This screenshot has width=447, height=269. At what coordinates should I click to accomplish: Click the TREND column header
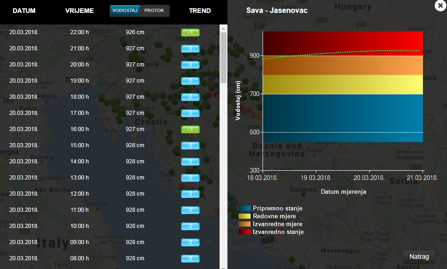coord(200,11)
